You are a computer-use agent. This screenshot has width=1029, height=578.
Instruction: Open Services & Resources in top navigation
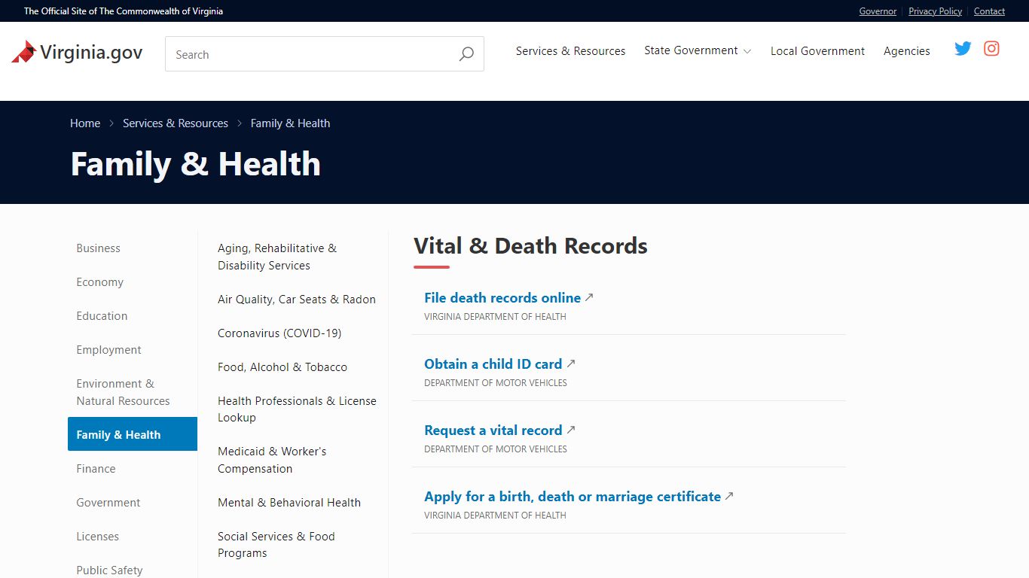(x=570, y=51)
